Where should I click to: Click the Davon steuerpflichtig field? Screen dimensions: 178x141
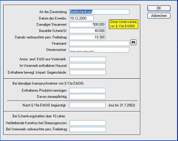tap(88, 97)
